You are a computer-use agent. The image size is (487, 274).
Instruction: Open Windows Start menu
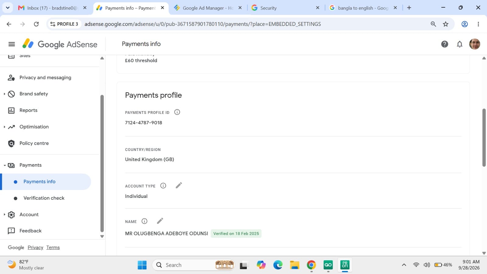tap(142, 265)
